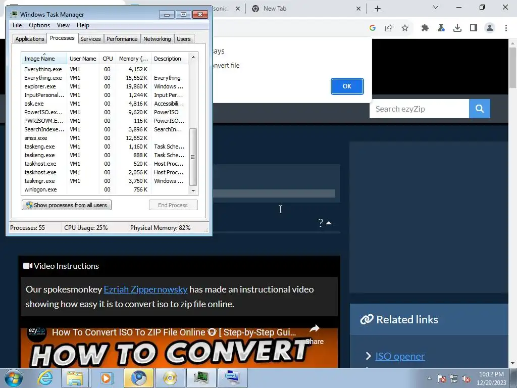Open Task Manager File menu
This screenshot has height=388, width=517.
17,25
